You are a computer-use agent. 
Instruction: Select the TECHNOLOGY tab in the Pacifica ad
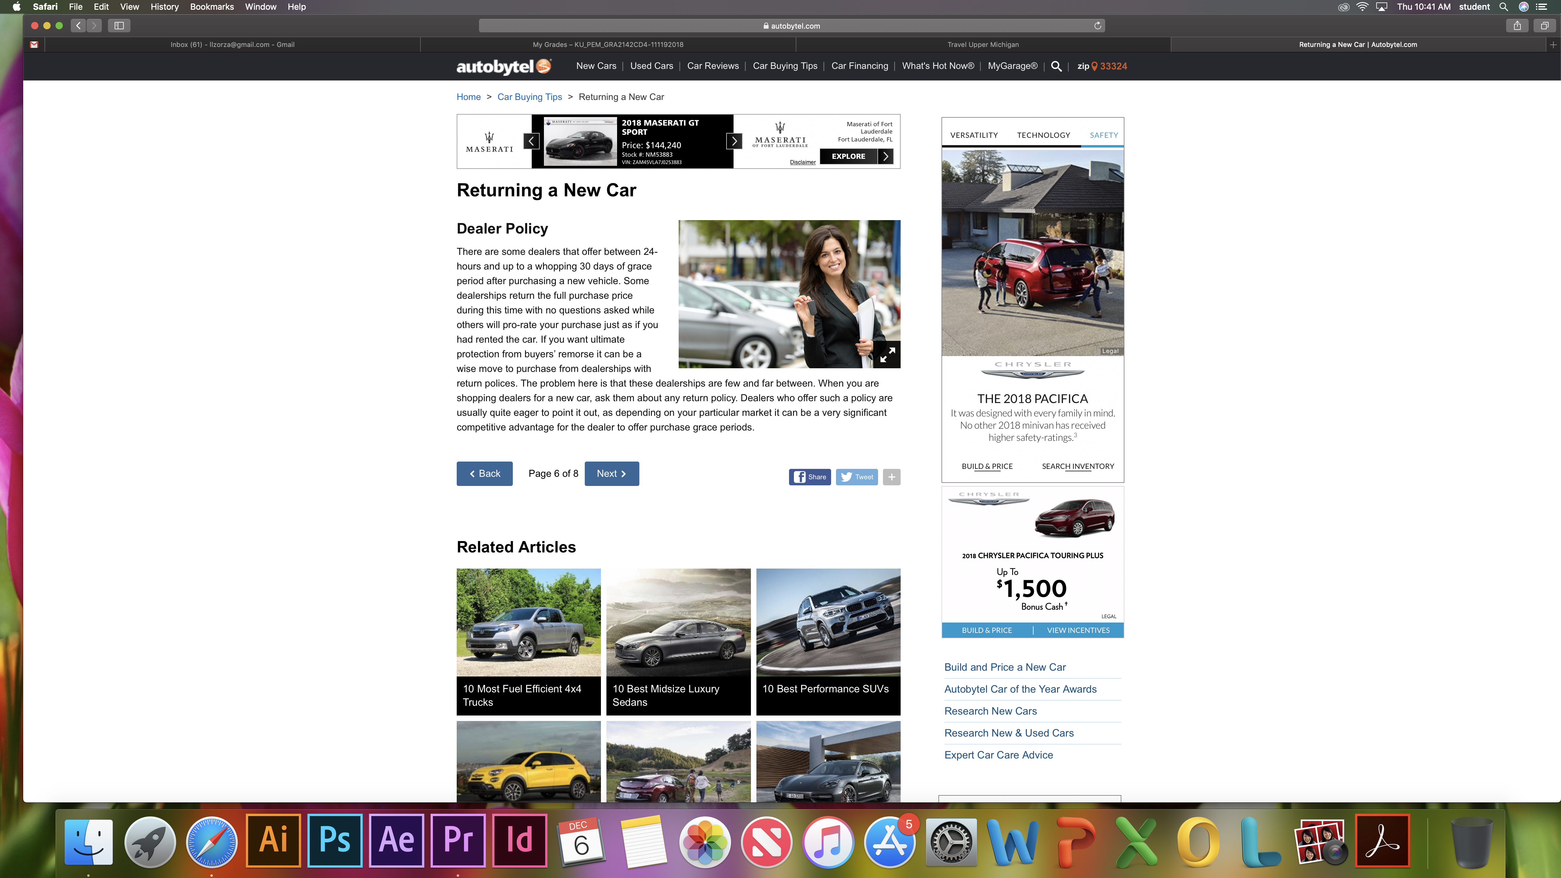(x=1043, y=135)
